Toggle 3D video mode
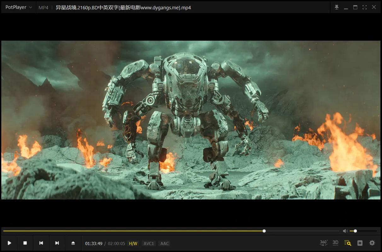 coord(335,243)
